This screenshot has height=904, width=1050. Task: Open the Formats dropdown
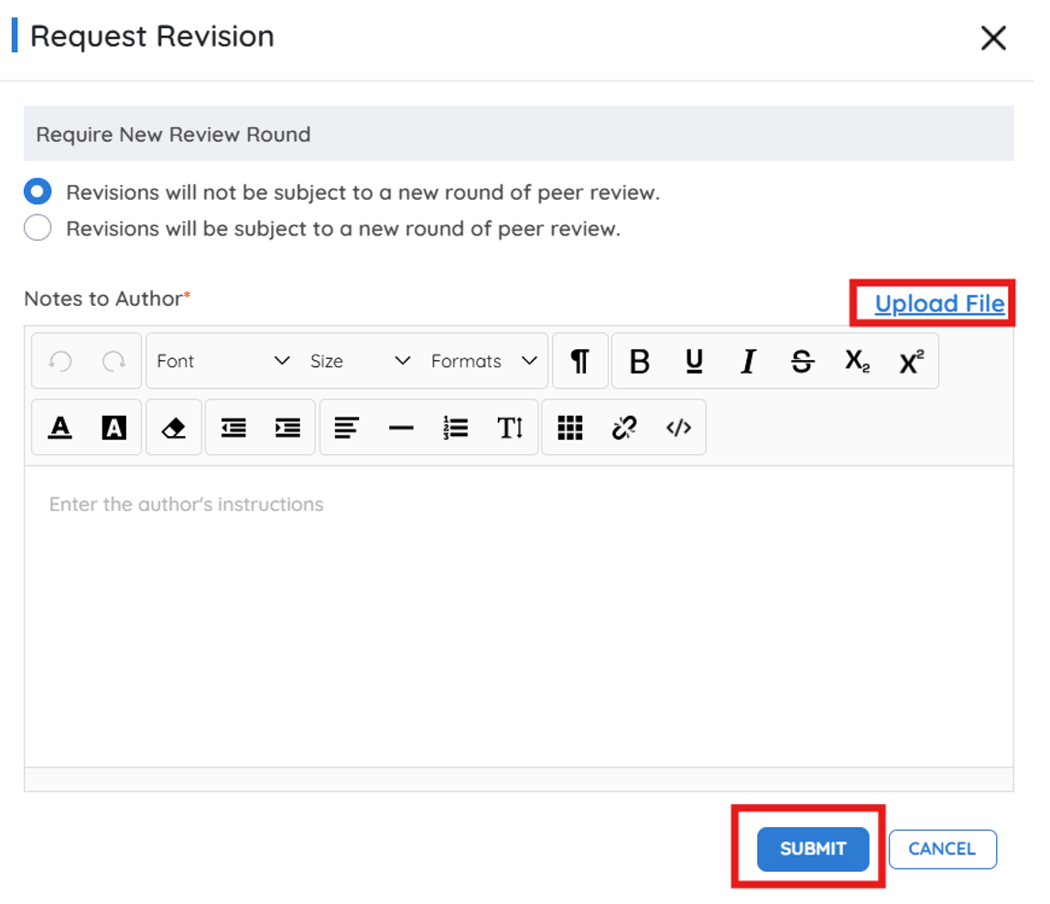(484, 361)
